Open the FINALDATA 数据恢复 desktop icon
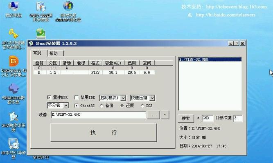Image resolution: width=273 pixels, height=163 pixels. tap(14, 94)
